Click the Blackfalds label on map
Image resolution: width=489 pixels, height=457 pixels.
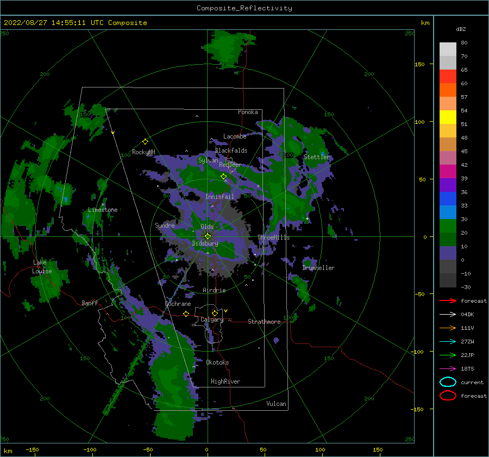click(231, 151)
